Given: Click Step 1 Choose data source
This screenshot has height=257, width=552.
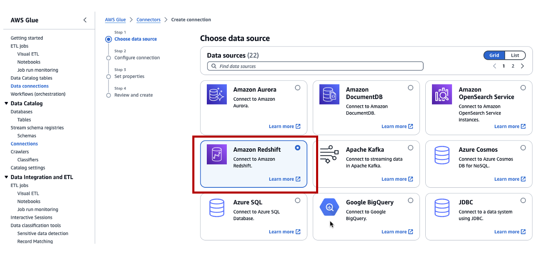Looking at the screenshot, I should (x=135, y=39).
